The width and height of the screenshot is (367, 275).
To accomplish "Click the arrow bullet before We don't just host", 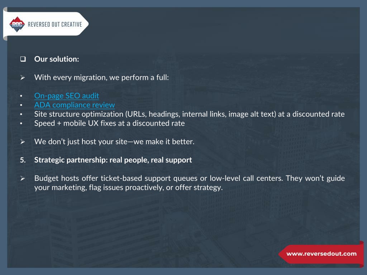I will point(23,141).
